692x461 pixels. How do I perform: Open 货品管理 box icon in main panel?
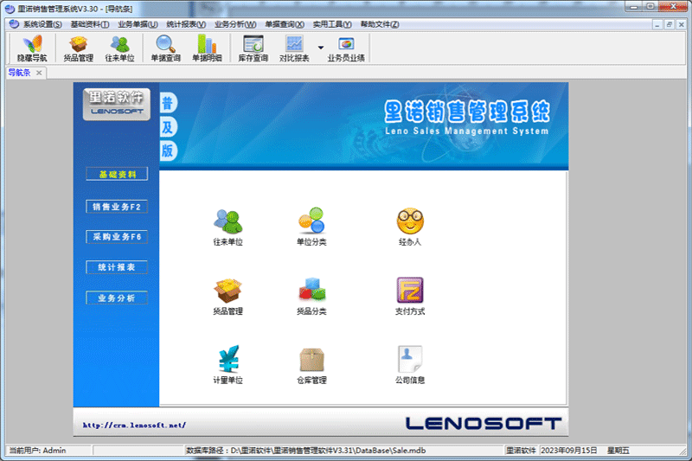[227, 297]
